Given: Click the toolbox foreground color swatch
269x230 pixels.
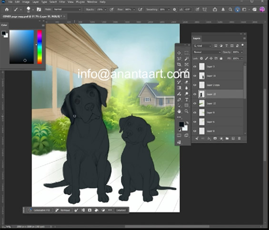Looking at the screenshot, I should pos(181,124).
